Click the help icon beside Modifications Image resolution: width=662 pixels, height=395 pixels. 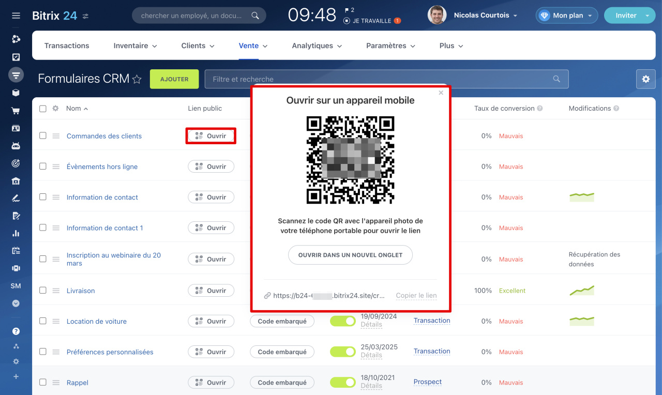coord(616,109)
